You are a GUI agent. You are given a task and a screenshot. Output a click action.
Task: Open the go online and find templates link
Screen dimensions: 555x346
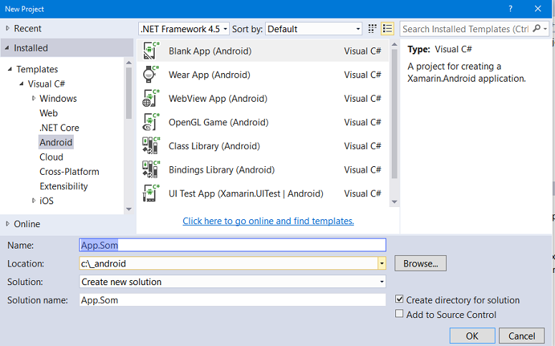coord(269,221)
